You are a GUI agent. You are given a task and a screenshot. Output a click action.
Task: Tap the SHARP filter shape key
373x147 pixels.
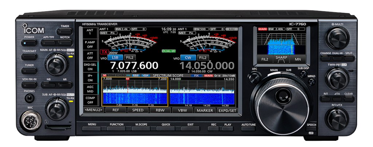click(282, 59)
